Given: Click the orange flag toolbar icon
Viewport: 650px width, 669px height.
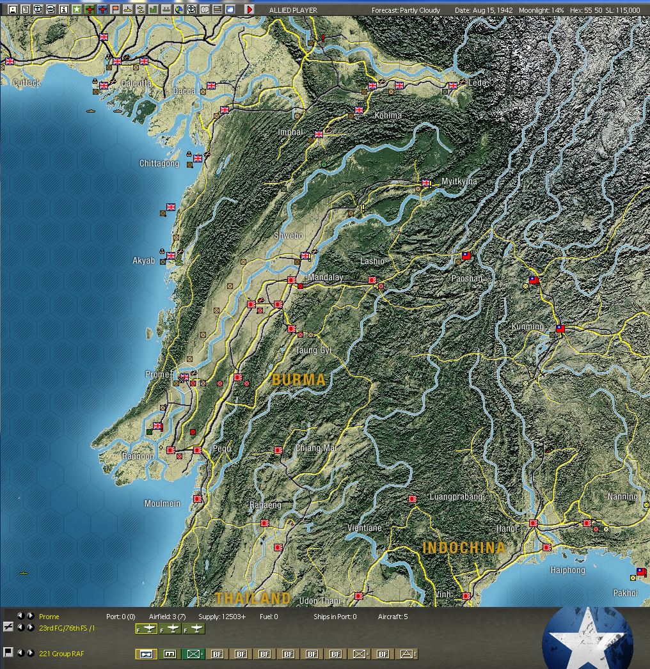Looking at the screenshot, I should (x=115, y=9).
